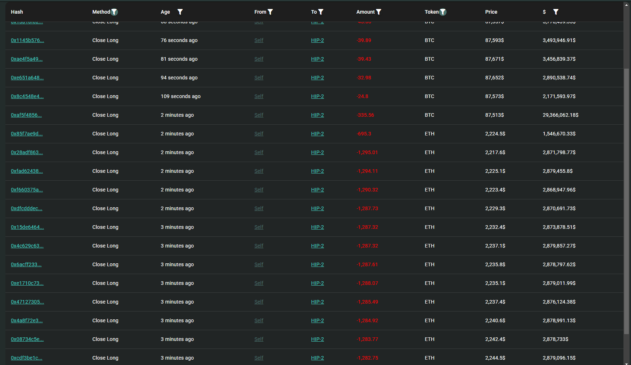Open the Token column filter icon

443,12
